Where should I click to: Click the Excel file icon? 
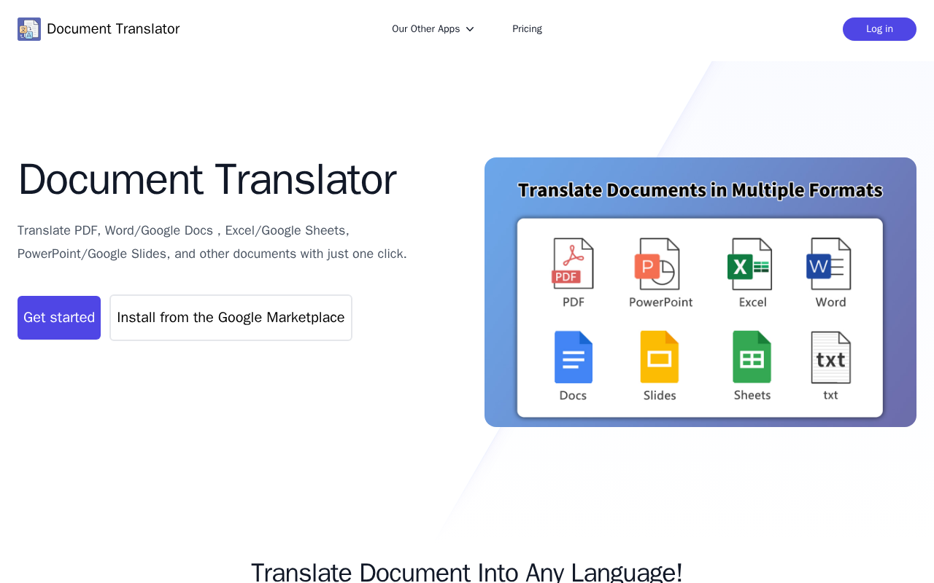point(749,264)
